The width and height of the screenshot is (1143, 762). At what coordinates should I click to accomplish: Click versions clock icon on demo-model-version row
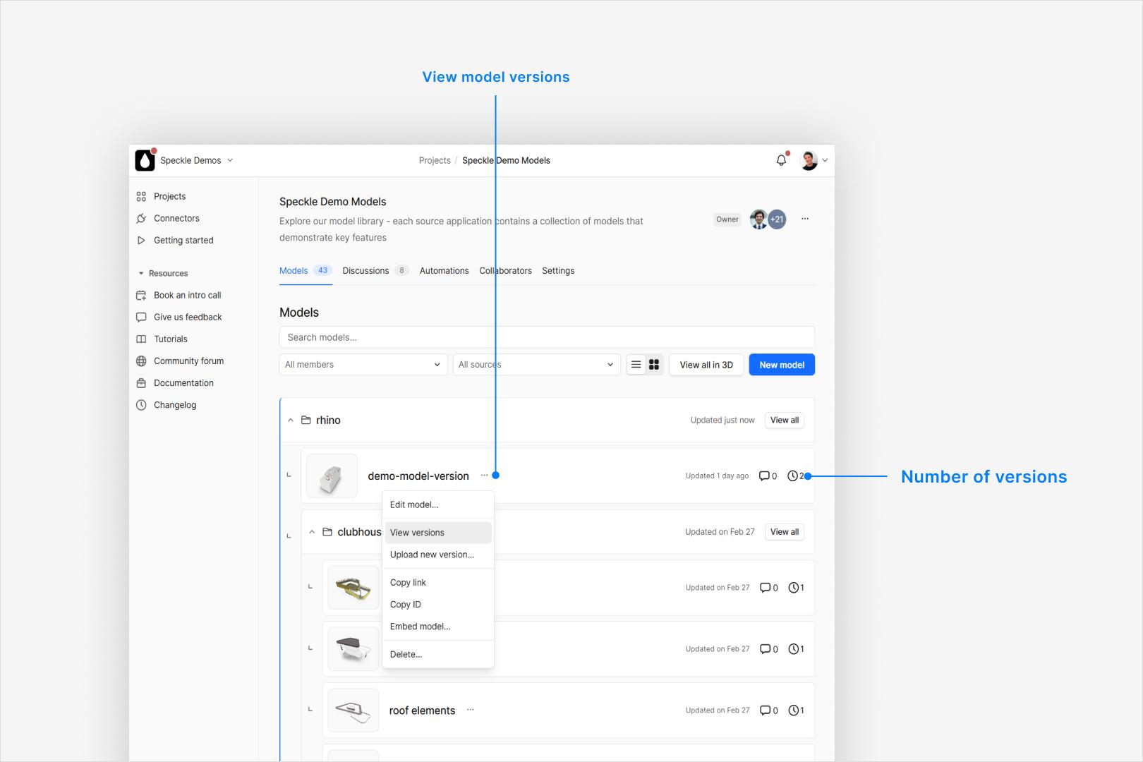[x=792, y=476]
